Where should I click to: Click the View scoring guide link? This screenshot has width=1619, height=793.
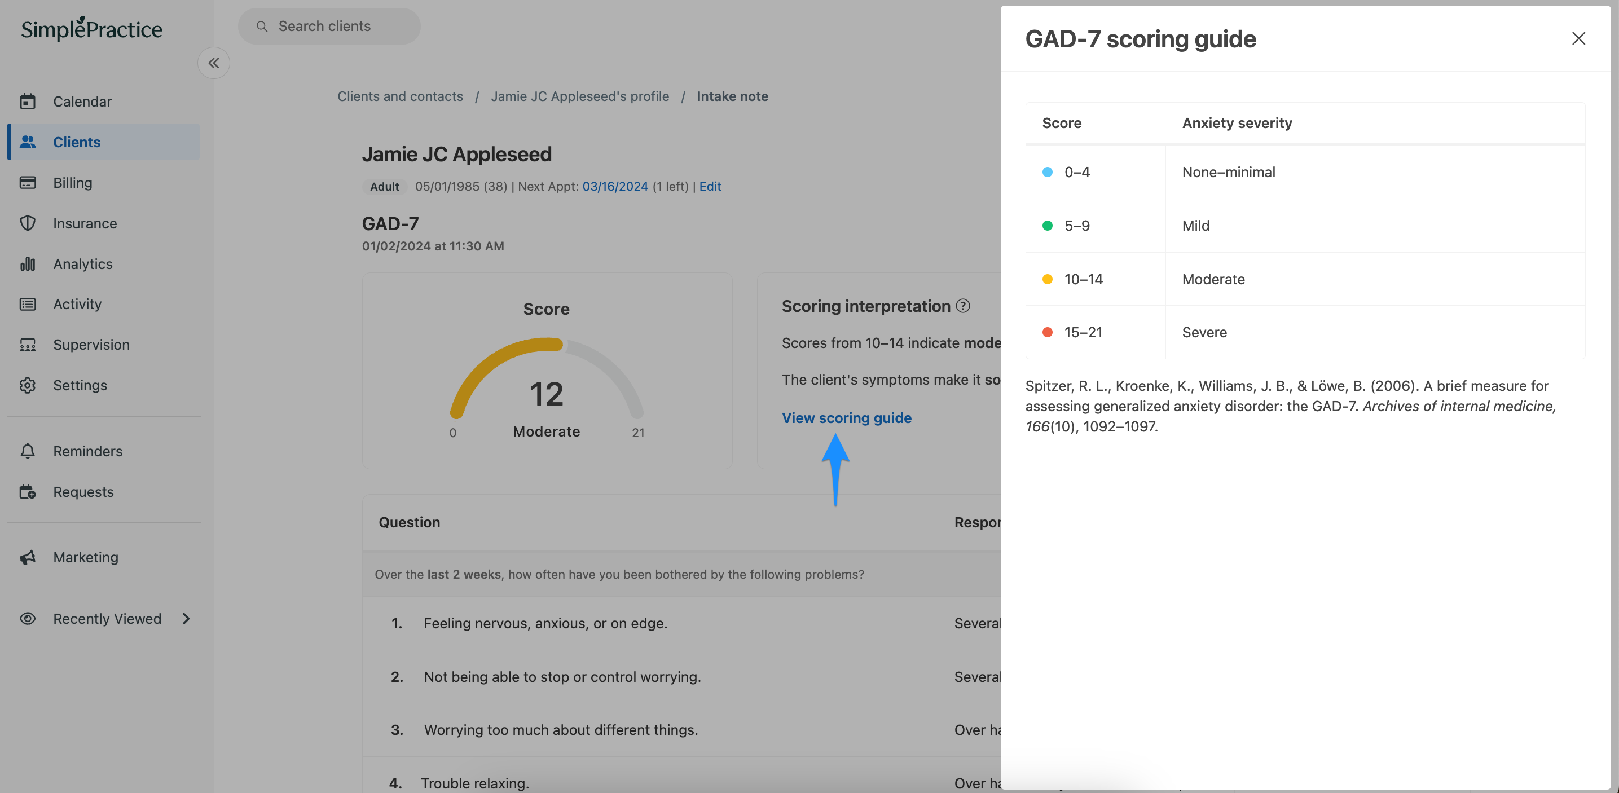click(847, 418)
